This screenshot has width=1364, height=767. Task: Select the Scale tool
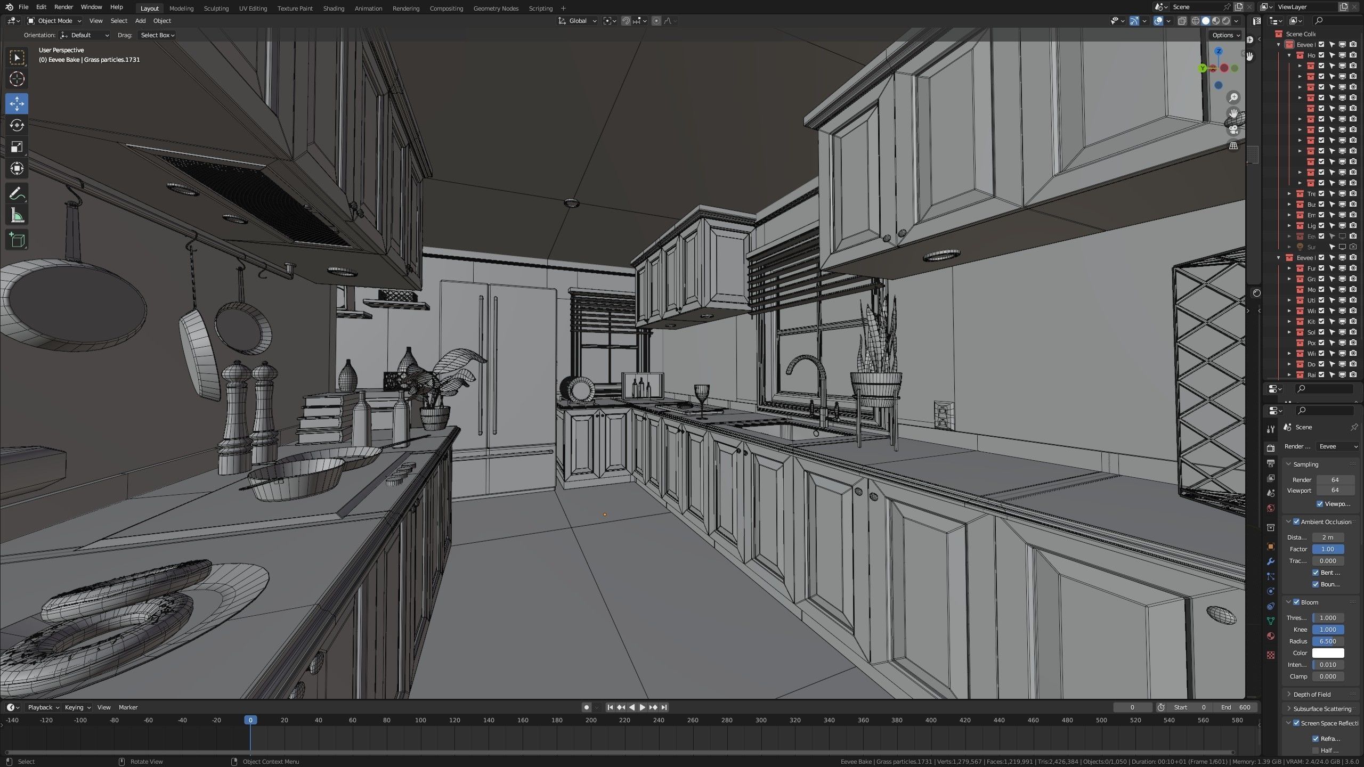click(17, 147)
